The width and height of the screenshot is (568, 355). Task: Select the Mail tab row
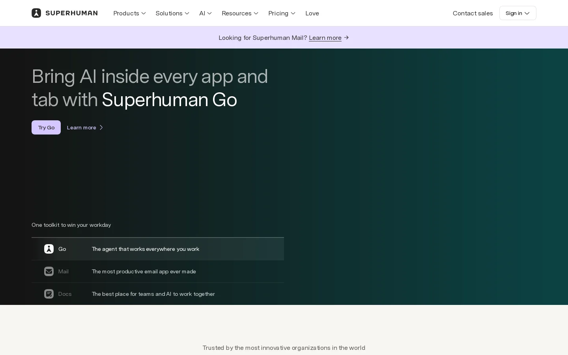click(158, 271)
